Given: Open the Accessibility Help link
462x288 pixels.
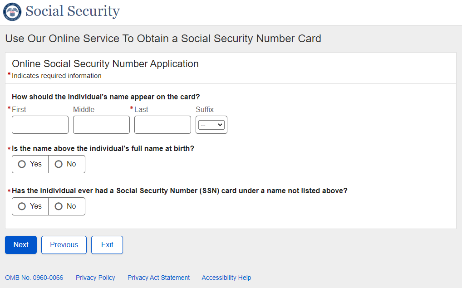Looking at the screenshot, I should click(x=226, y=278).
